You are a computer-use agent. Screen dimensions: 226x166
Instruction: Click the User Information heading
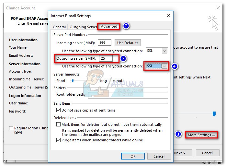pos(23,40)
